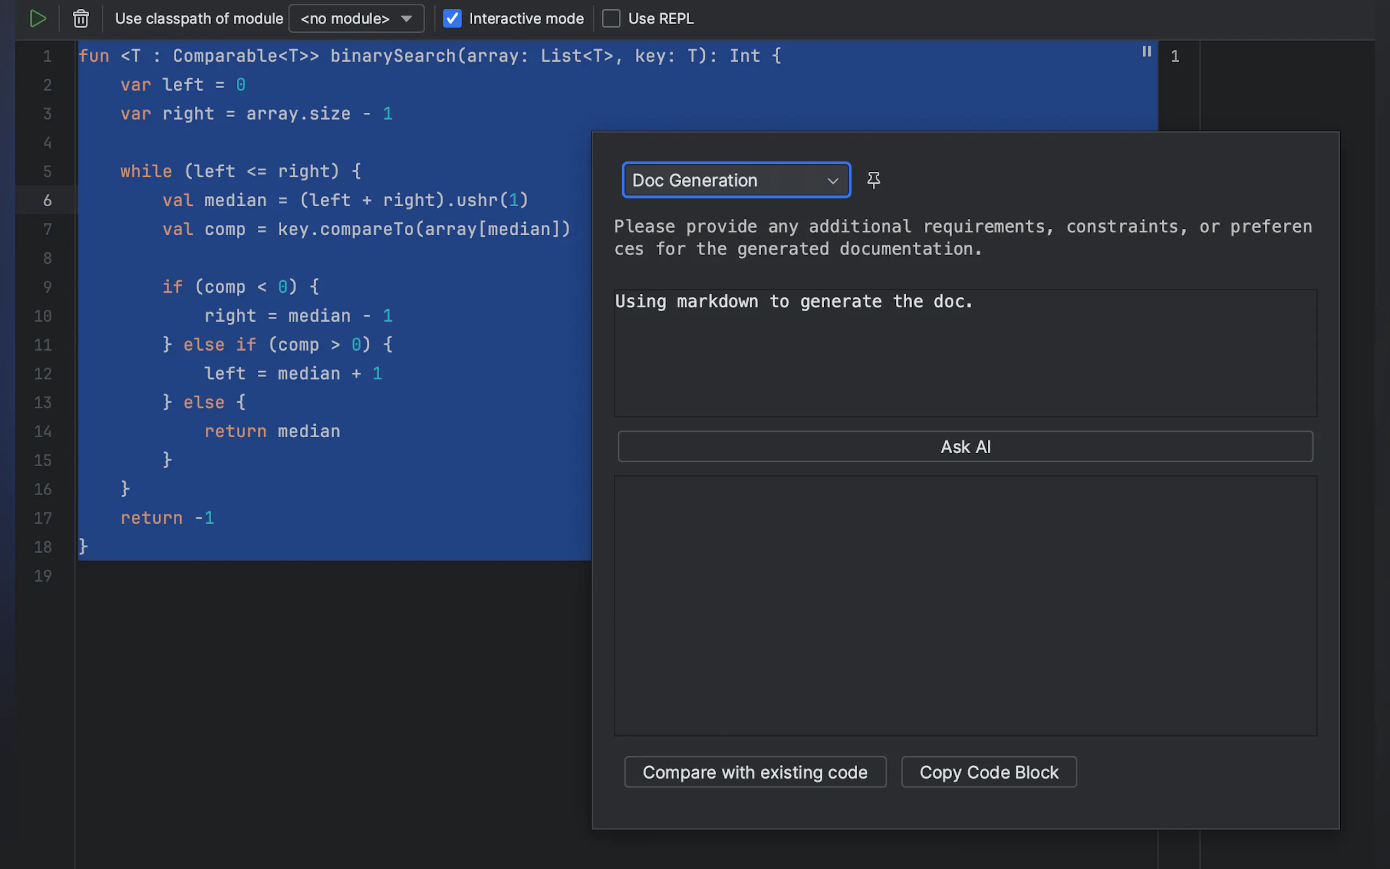The width and height of the screenshot is (1390, 869).
Task: Click line number 6 in the gutter
Action: 47,200
